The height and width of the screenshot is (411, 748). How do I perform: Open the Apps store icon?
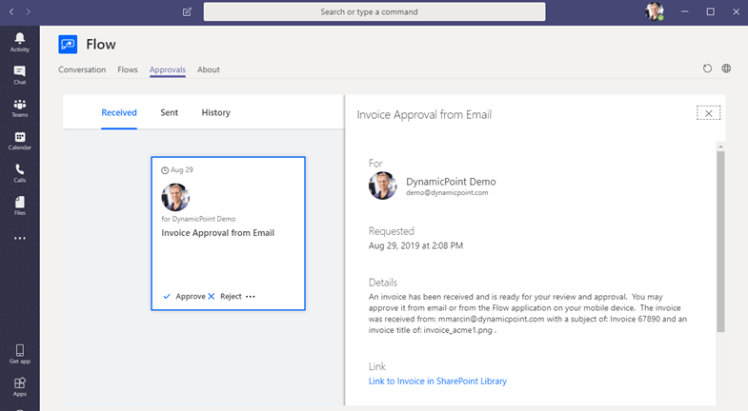20,386
